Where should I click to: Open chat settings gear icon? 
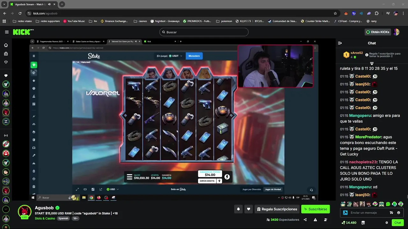[387, 223]
